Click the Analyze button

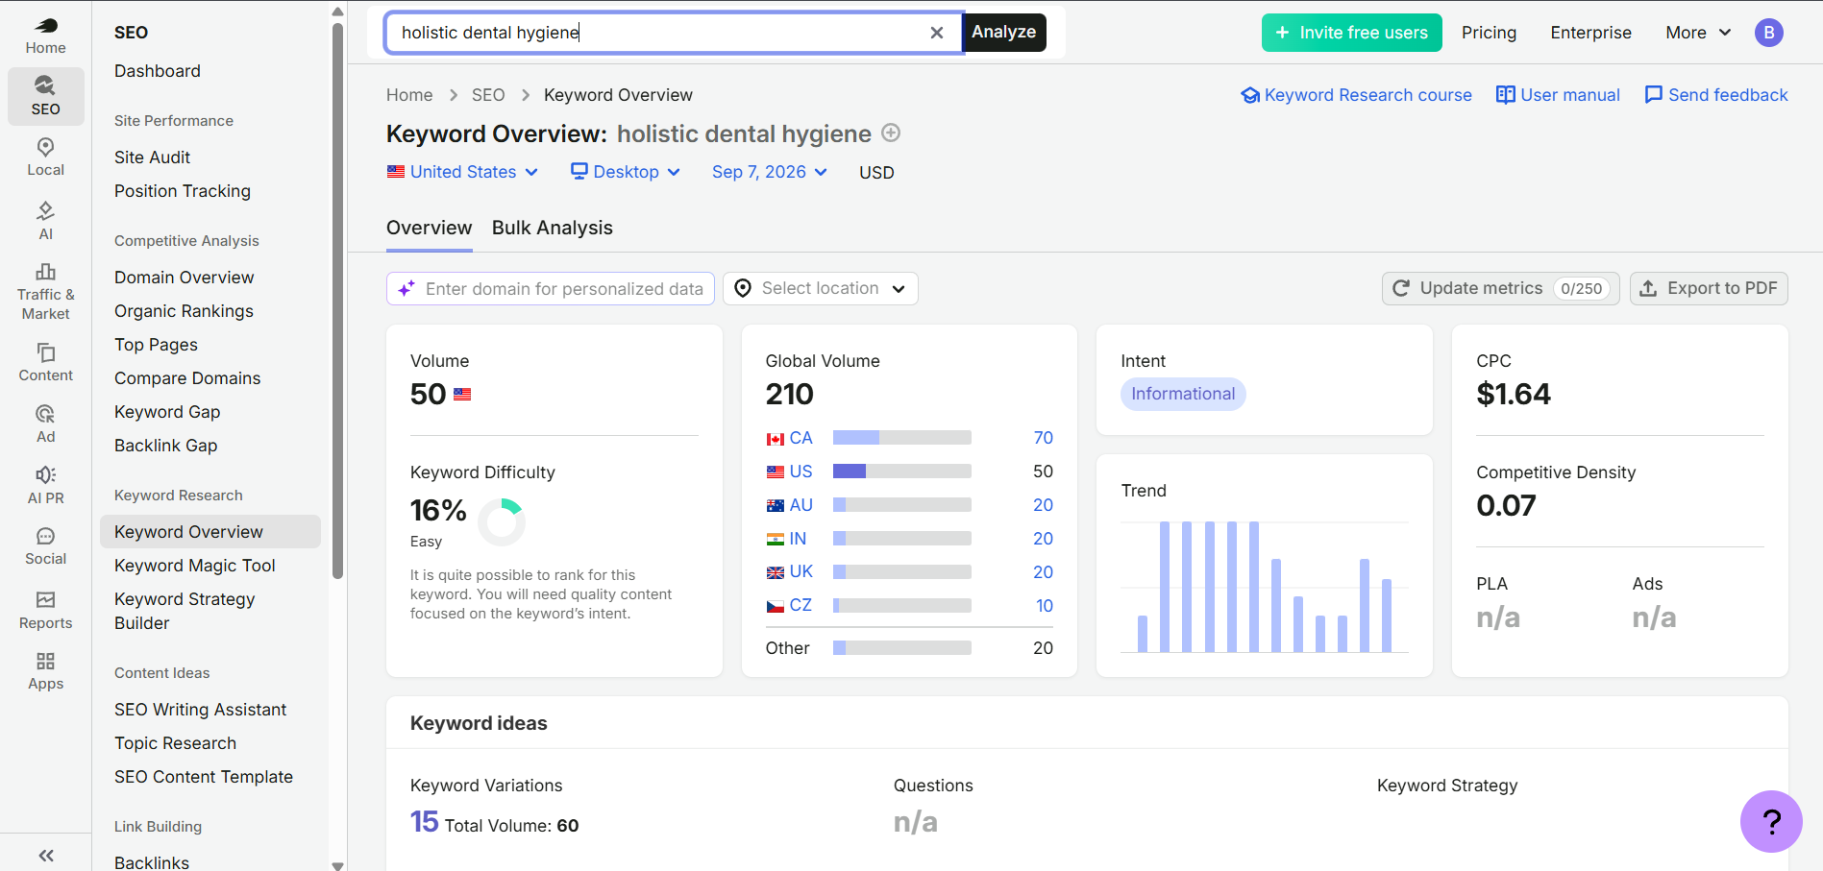pyautogui.click(x=1004, y=32)
